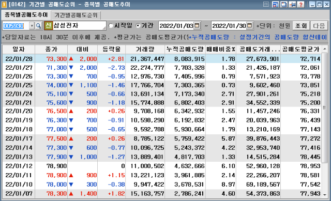Click the 005930 stock code input field
Screen dimensions: 331x201
click(16, 26)
